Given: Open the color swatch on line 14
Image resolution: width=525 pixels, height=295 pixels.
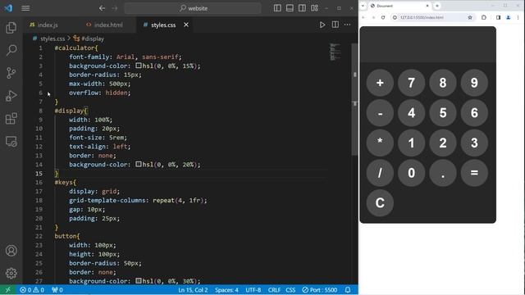Looking at the screenshot, I should (x=139, y=164).
